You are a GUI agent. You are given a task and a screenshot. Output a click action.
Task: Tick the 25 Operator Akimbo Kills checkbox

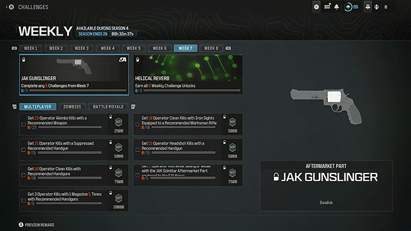23,125
